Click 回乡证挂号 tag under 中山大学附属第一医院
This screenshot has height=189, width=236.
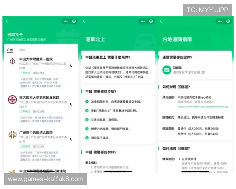tap(39, 73)
